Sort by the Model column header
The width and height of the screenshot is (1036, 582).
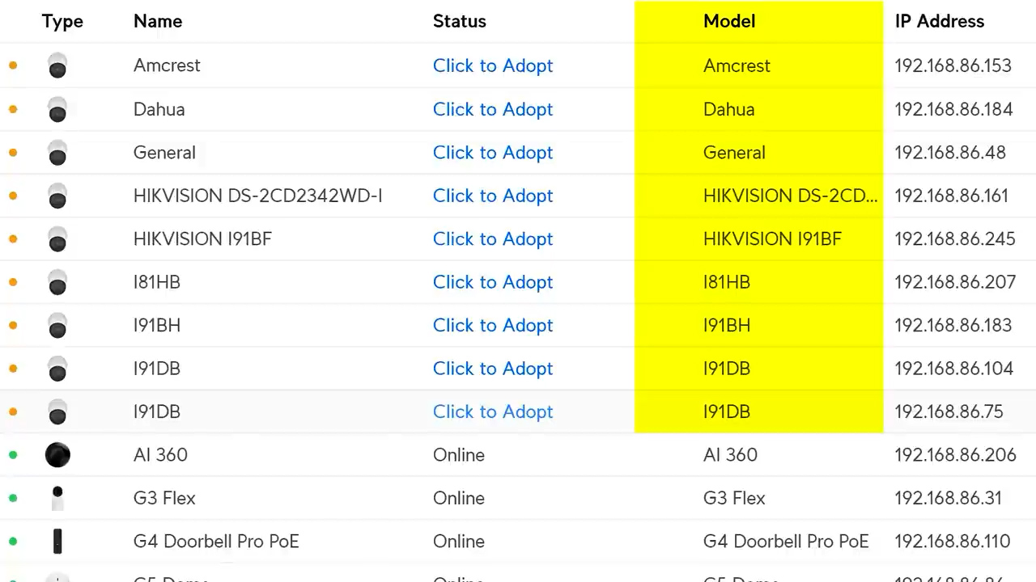coord(729,21)
